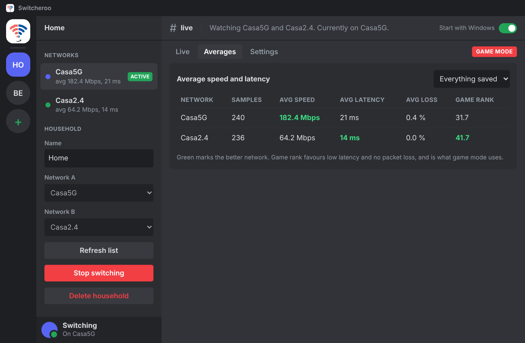
Task: Click the GAME MODE button
Action: (x=494, y=52)
